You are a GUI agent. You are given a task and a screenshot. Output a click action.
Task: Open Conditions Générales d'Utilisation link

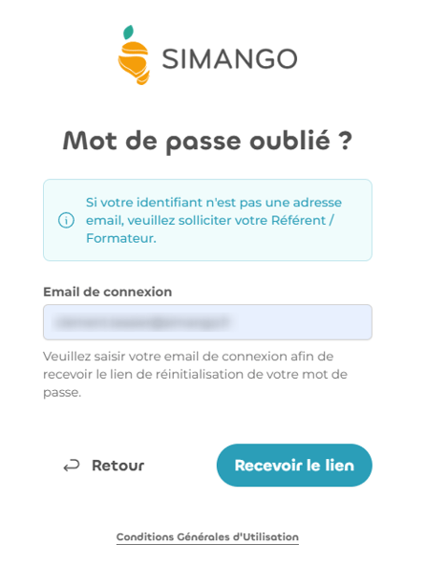click(x=207, y=537)
